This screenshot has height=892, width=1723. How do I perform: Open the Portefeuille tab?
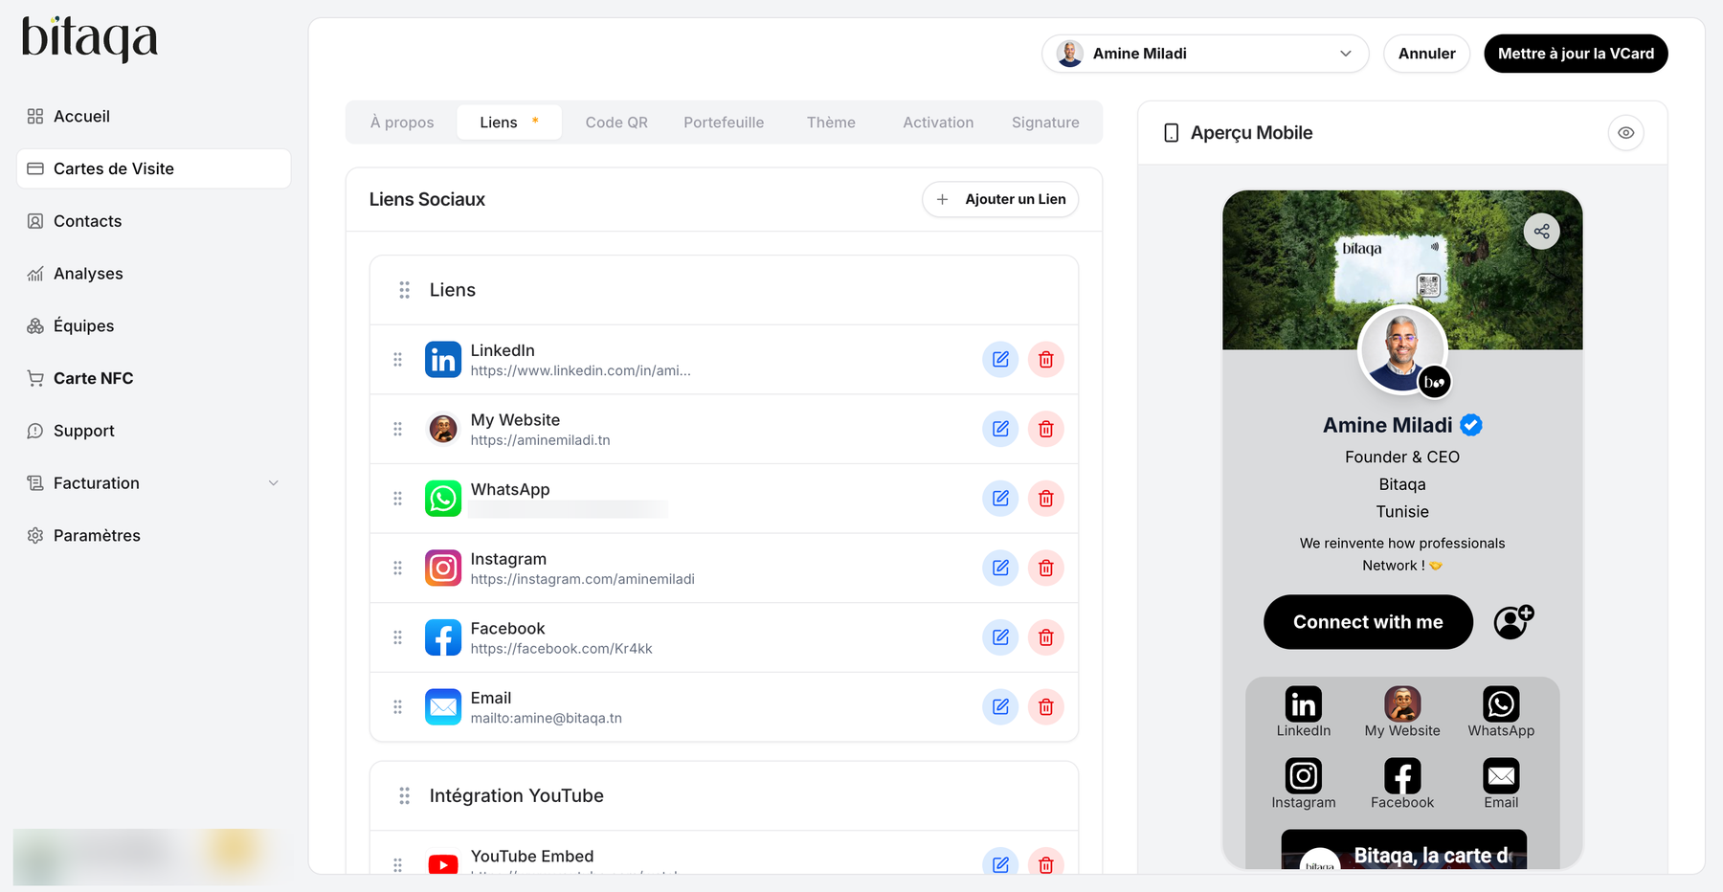coord(724,123)
